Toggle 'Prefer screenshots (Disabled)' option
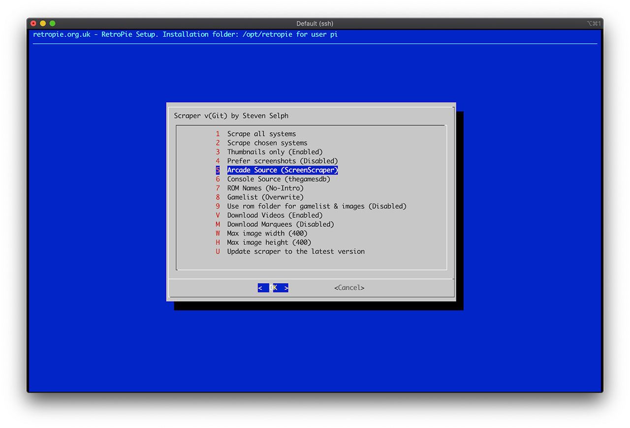The height and width of the screenshot is (428, 630). click(x=283, y=161)
